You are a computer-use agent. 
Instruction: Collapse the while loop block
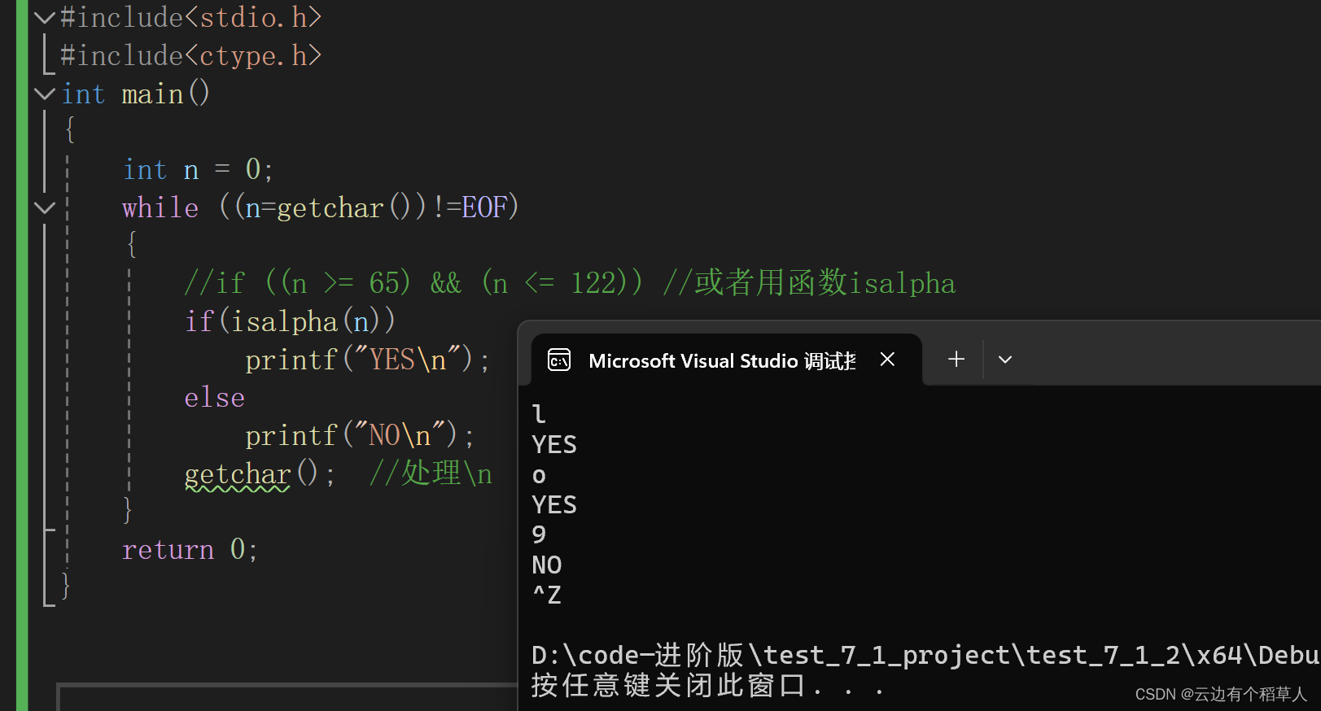pos(45,207)
